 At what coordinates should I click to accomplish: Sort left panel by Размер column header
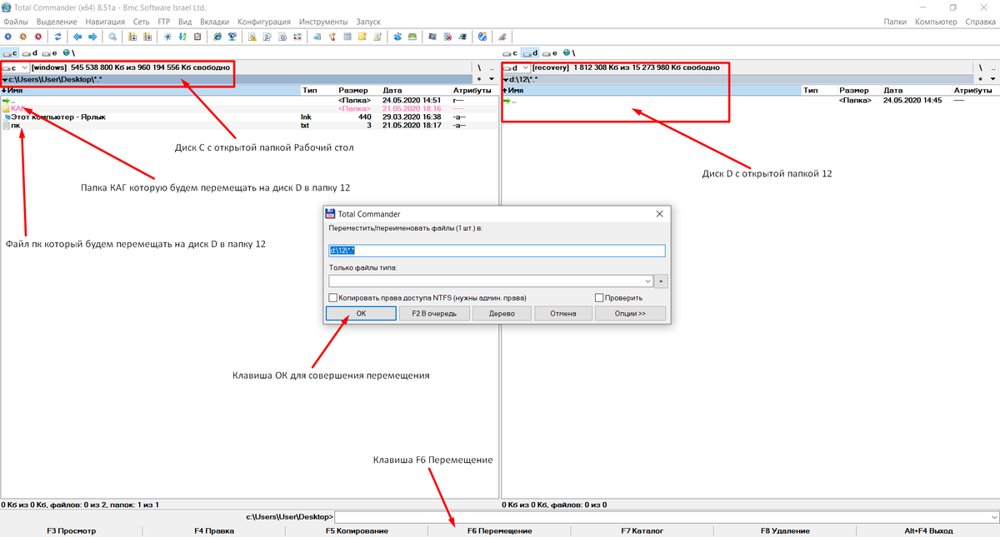tap(357, 89)
